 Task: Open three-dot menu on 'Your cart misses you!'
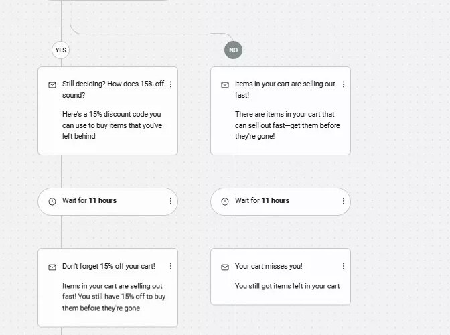point(344,267)
